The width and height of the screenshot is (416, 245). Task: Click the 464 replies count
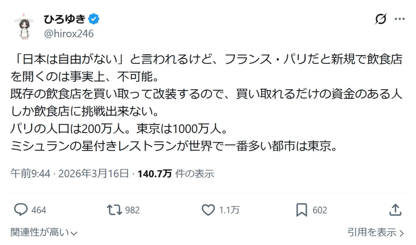(x=38, y=210)
